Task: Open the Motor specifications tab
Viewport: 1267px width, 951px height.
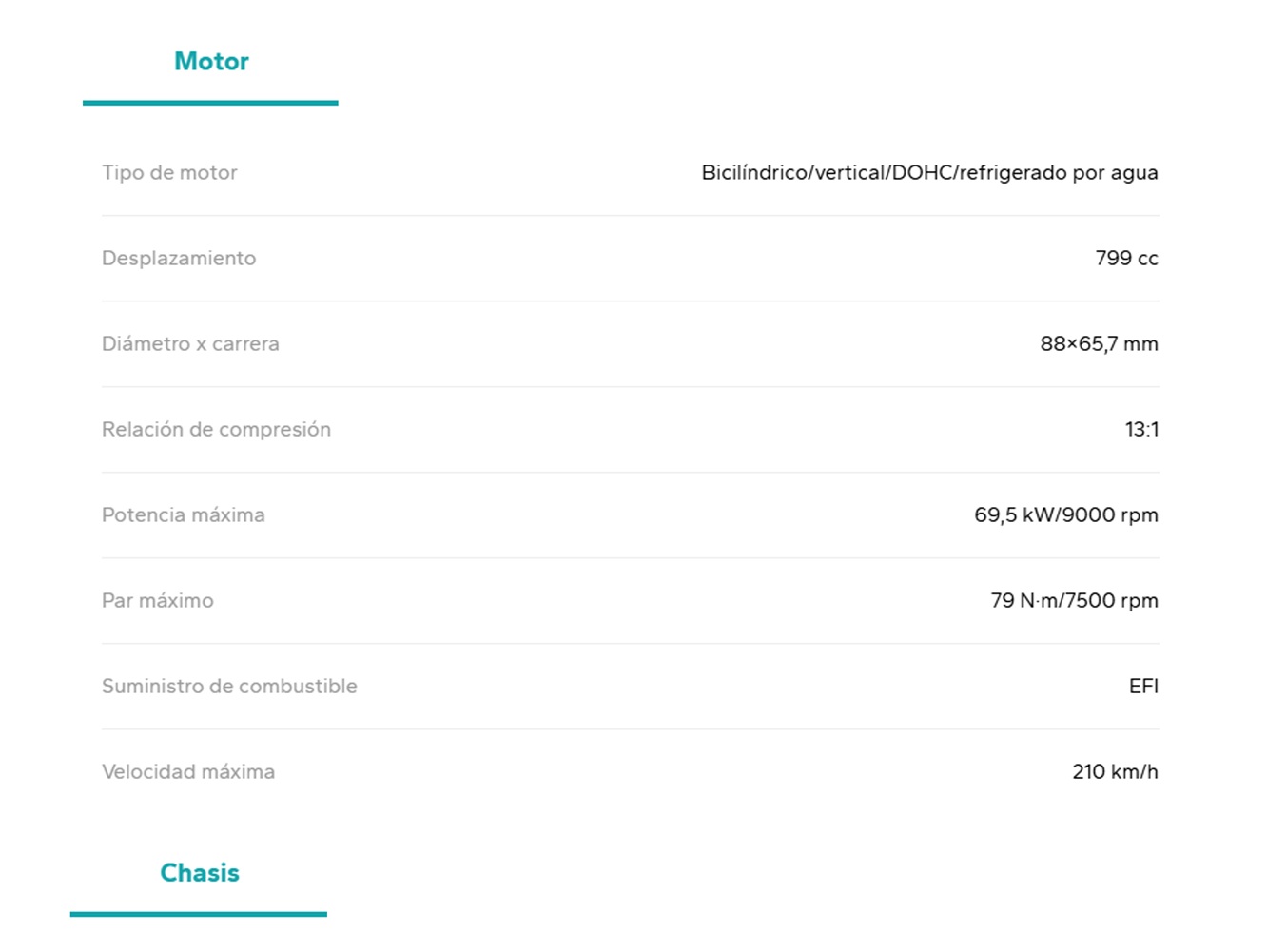Action: coord(211,62)
